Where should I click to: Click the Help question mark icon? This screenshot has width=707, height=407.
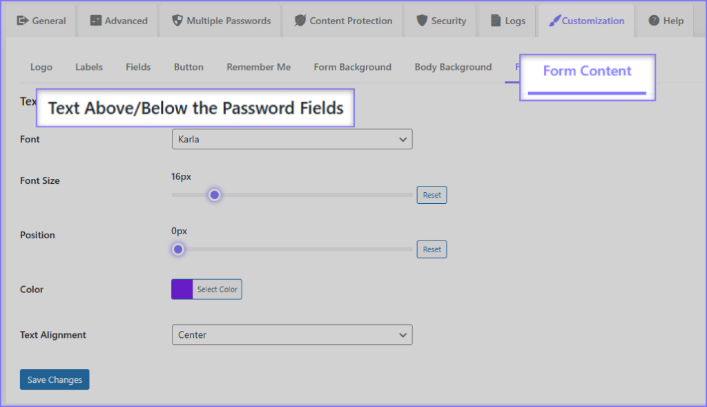click(654, 21)
